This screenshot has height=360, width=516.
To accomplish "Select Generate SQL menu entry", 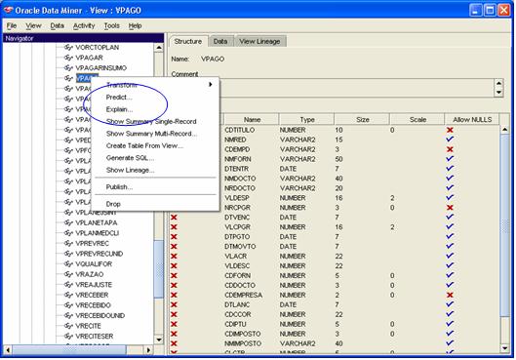I will pos(130,158).
